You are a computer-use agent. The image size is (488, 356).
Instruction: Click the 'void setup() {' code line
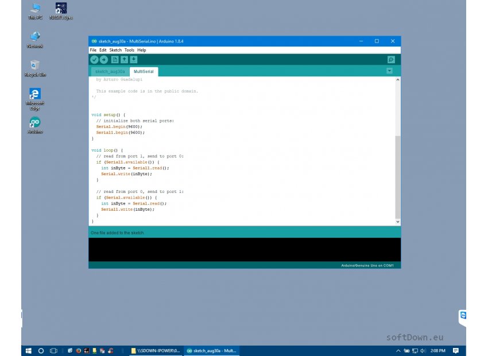point(109,115)
